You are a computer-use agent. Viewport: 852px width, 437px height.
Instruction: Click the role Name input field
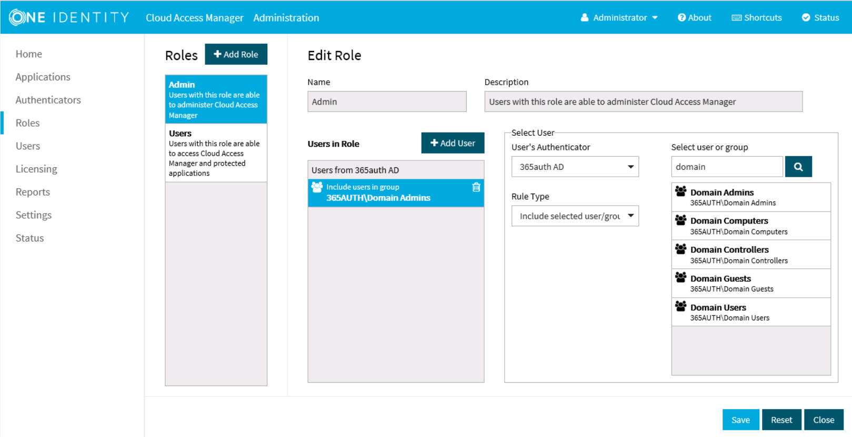pyautogui.click(x=387, y=101)
